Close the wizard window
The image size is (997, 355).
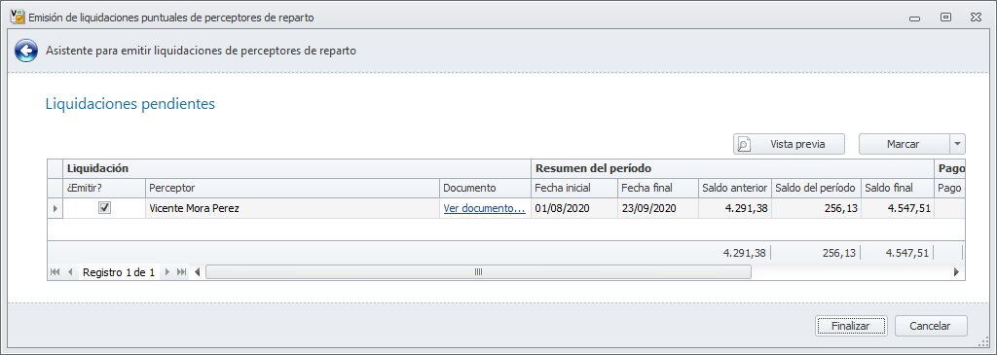coord(976,18)
